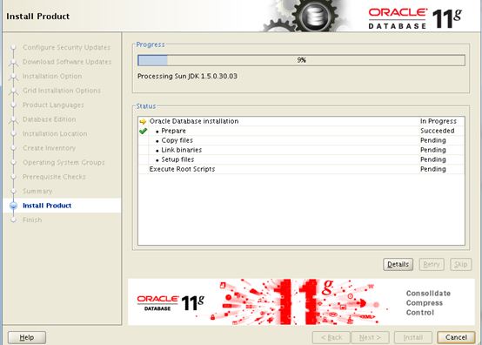482x345 pixels.
Task: Click the Succeeded status text
Action: pyautogui.click(x=437, y=131)
